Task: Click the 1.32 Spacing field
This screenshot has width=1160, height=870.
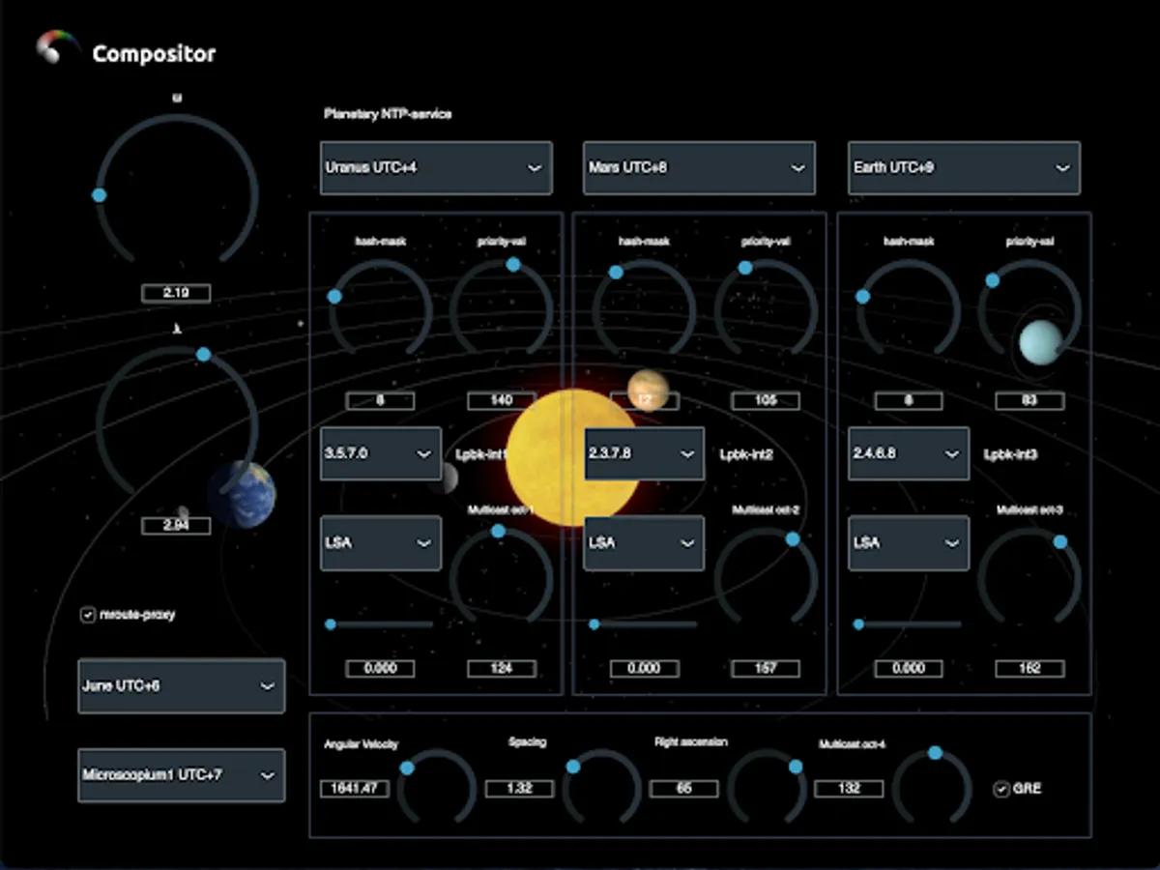Action: pyautogui.click(x=519, y=788)
